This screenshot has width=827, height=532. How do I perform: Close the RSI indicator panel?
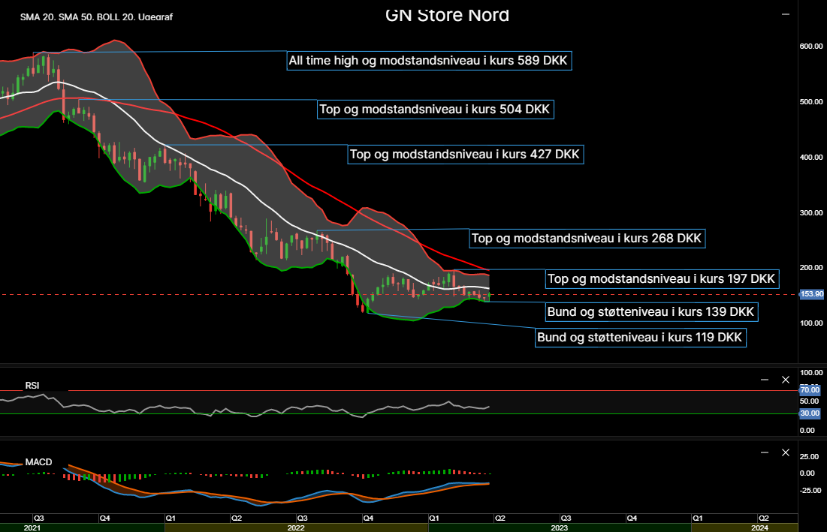[x=786, y=380]
